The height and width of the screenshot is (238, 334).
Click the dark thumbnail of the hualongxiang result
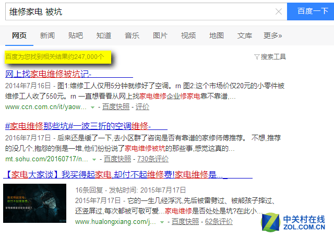35,203
